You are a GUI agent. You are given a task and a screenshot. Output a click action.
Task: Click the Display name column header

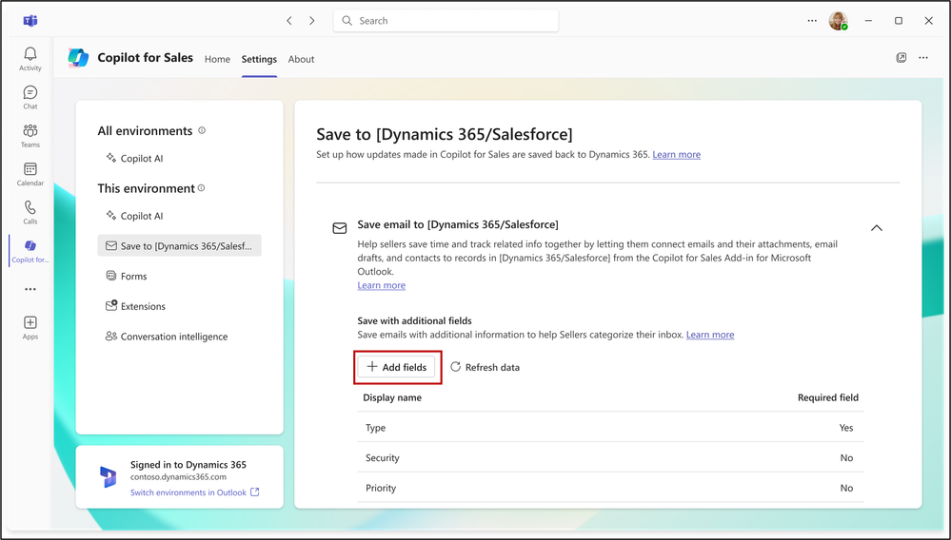(392, 397)
